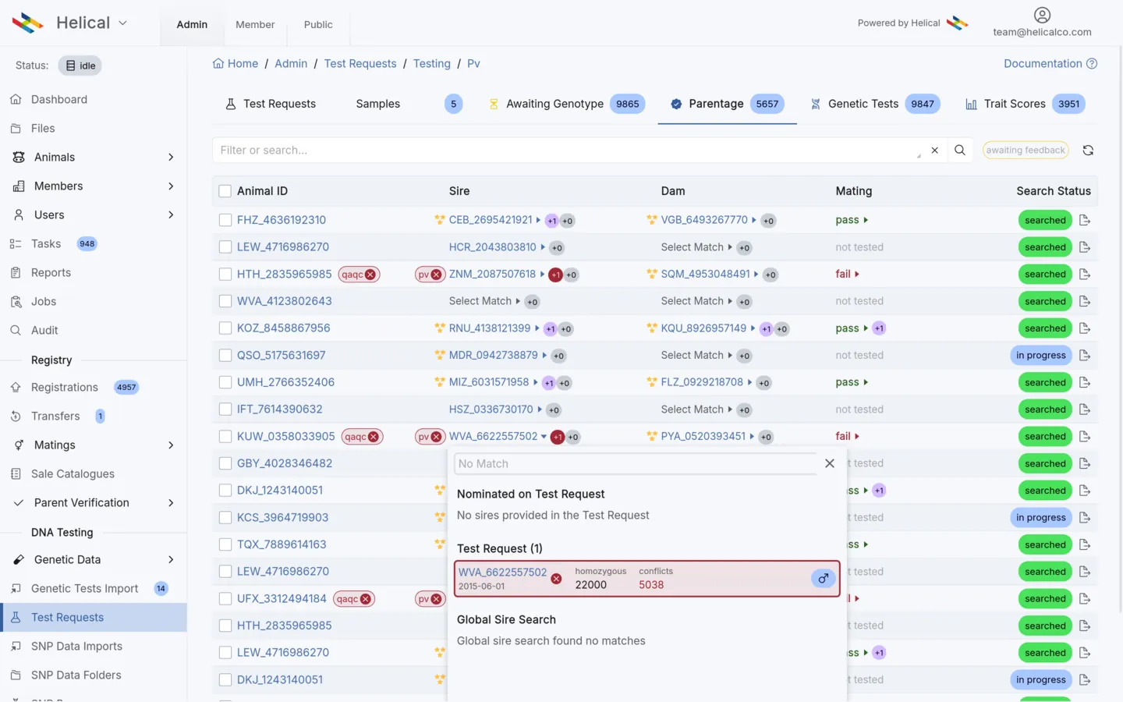Open the Trait Scores tab
1123x702 pixels.
(x=1026, y=104)
